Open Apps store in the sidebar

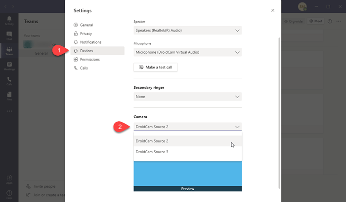(x=9, y=179)
